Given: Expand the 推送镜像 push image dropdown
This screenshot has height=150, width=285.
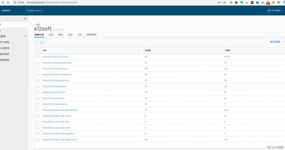Looking at the screenshot, I should (276, 42).
